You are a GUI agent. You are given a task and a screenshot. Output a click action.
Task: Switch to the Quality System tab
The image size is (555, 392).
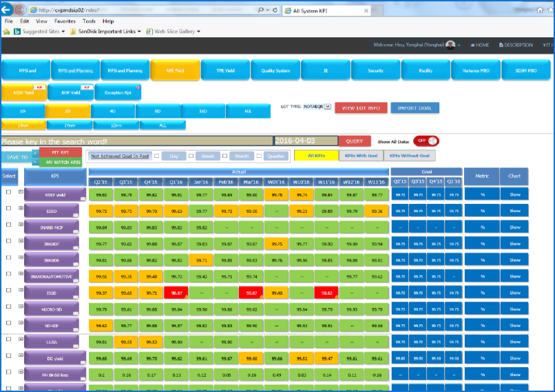275,70
